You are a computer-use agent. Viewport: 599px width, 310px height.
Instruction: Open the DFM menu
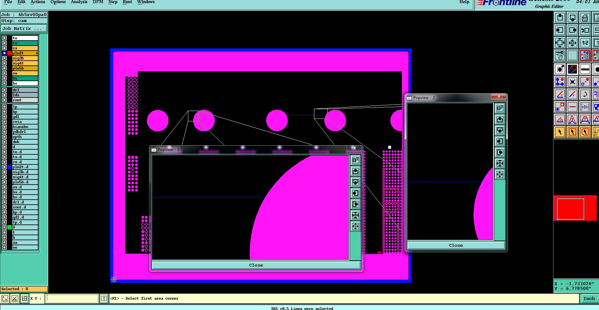pos(98,2)
